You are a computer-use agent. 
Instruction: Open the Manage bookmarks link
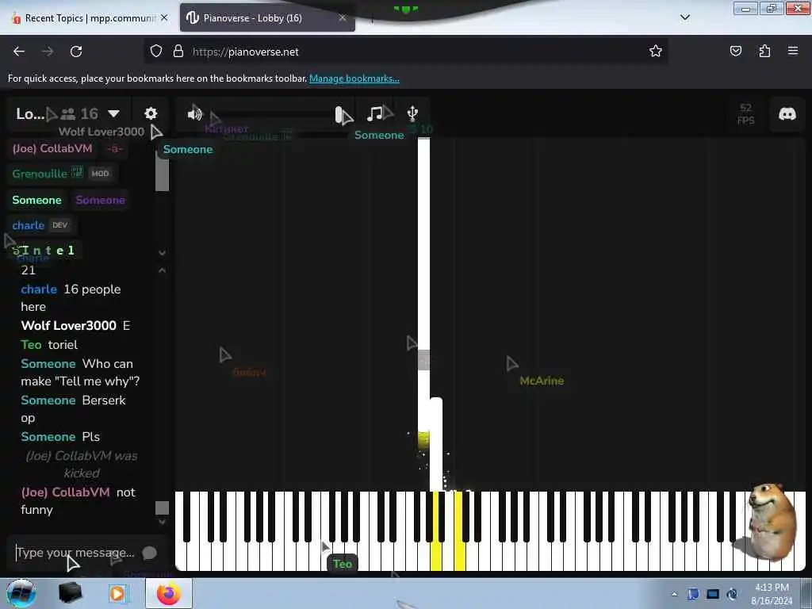point(354,79)
